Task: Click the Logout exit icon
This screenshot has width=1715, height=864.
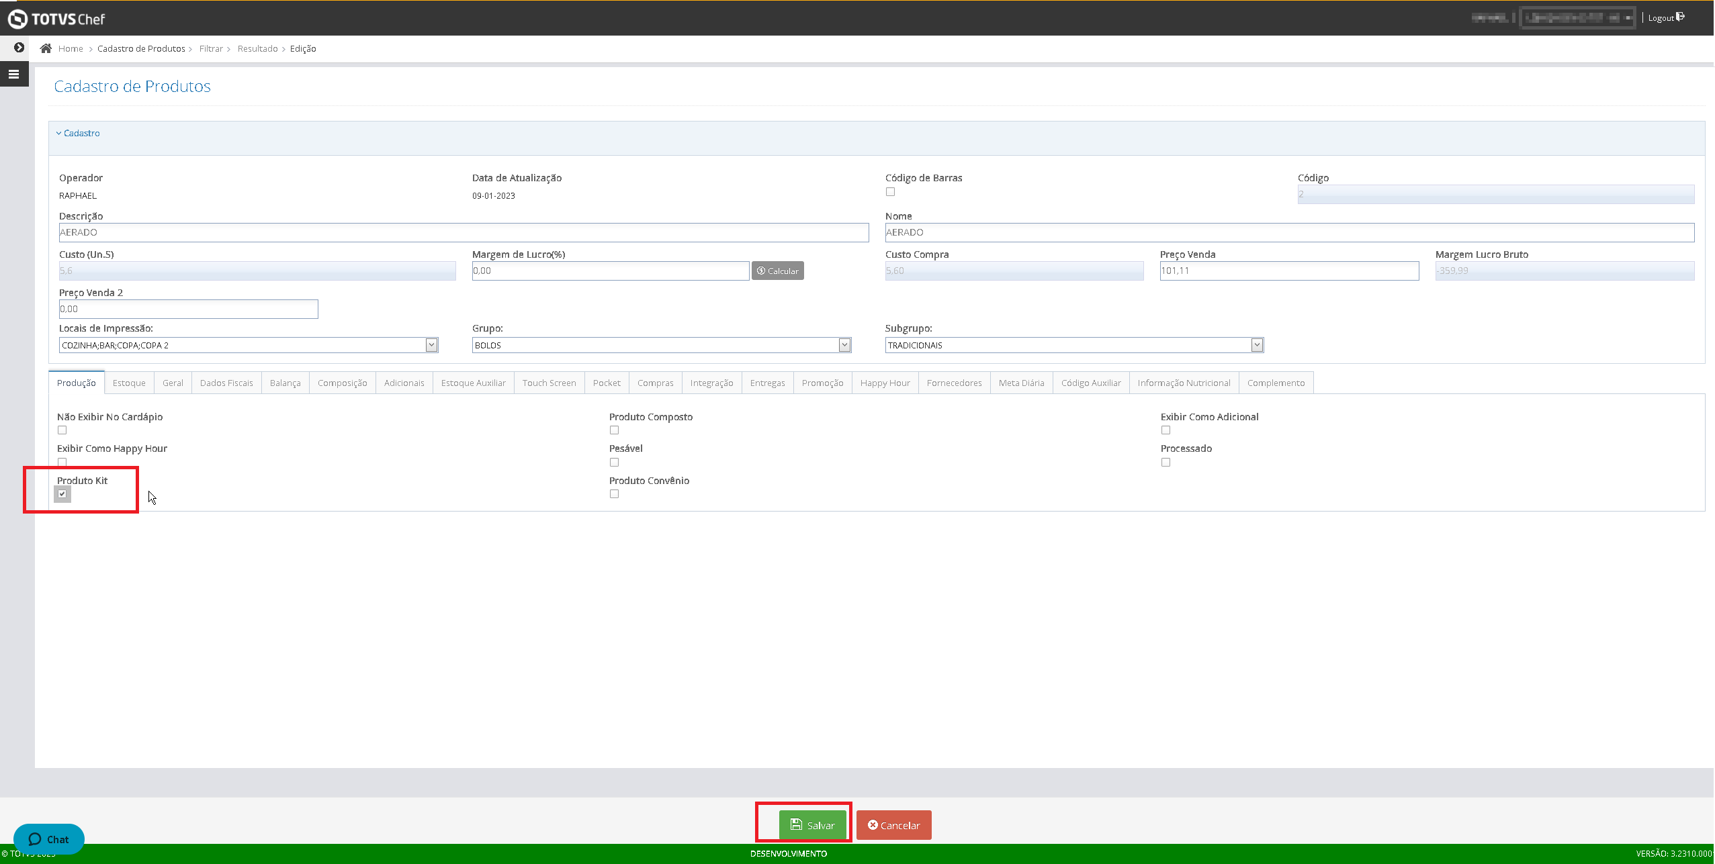Action: pyautogui.click(x=1680, y=17)
